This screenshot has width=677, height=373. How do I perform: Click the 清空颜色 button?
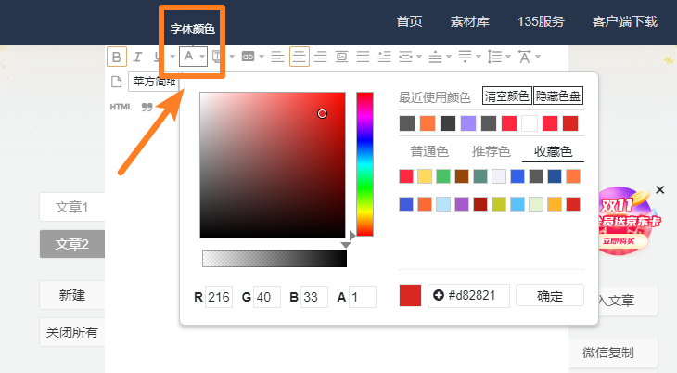507,96
